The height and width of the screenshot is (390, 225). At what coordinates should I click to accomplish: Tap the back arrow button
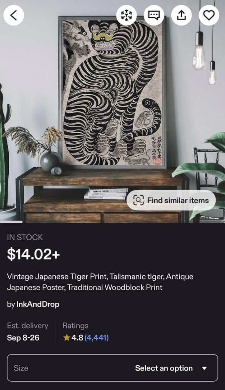[x=14, y=15]
